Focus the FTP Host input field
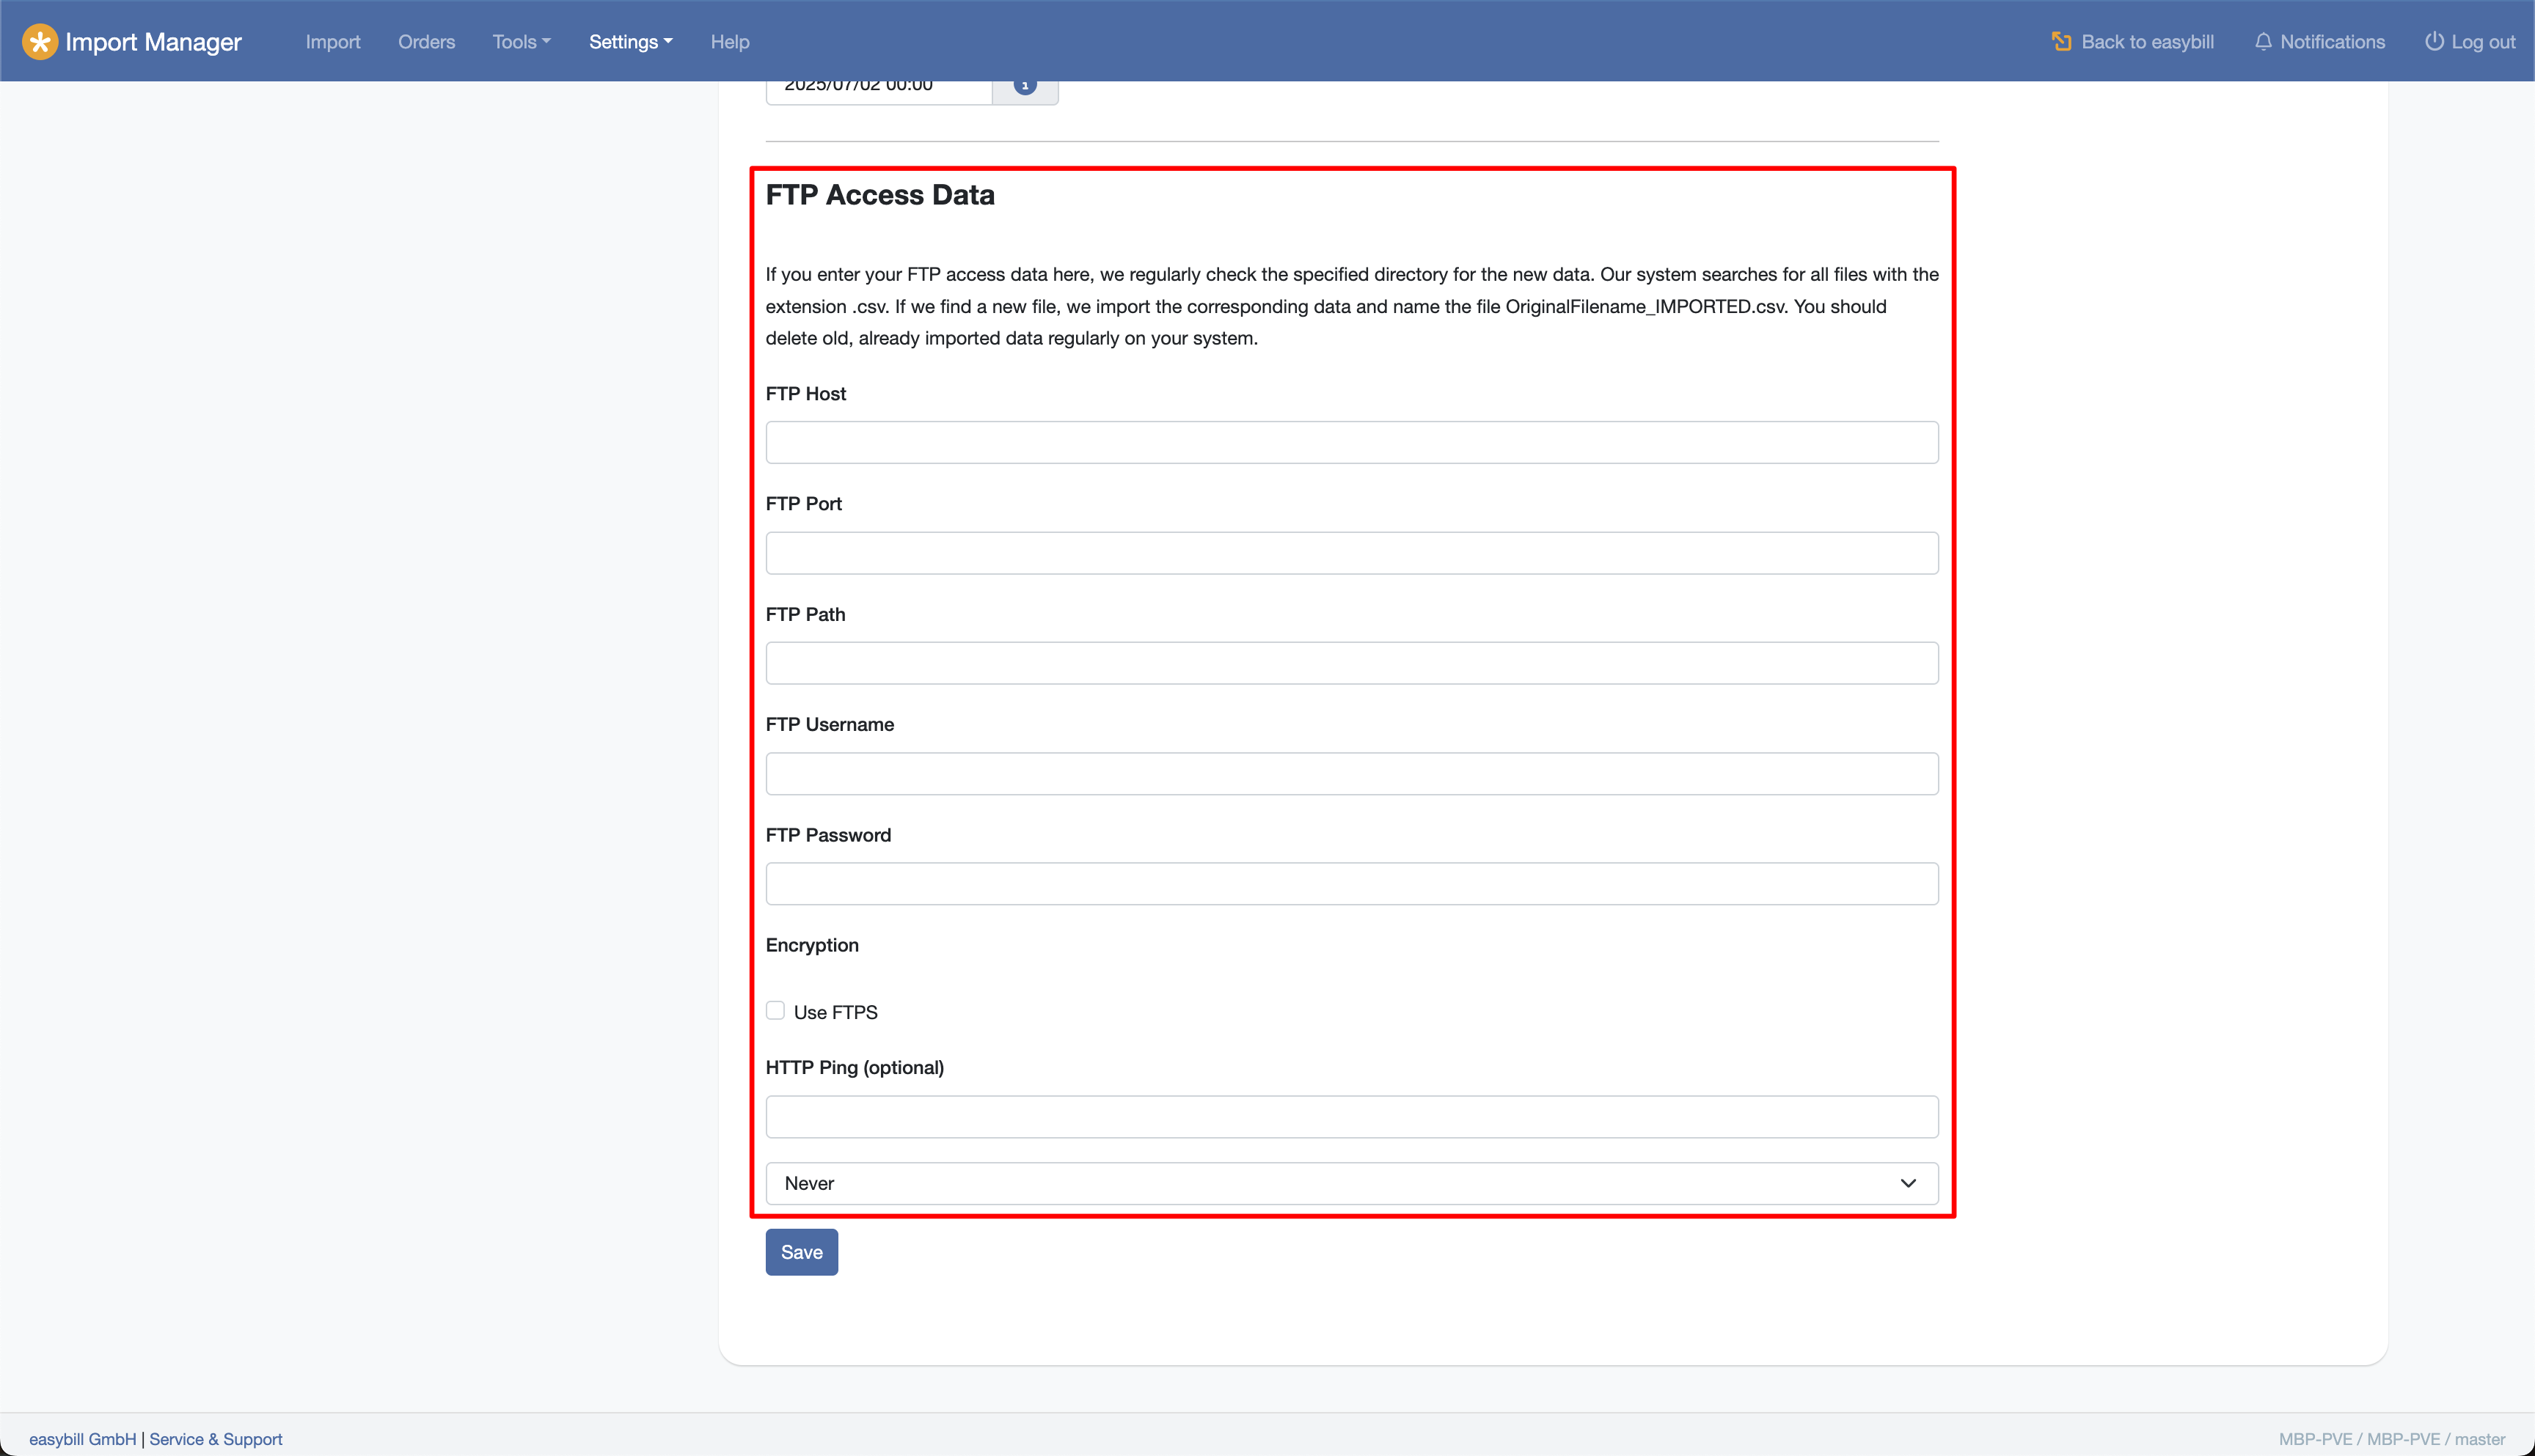This screenshot has width=2535, height=1456. 1352,442
